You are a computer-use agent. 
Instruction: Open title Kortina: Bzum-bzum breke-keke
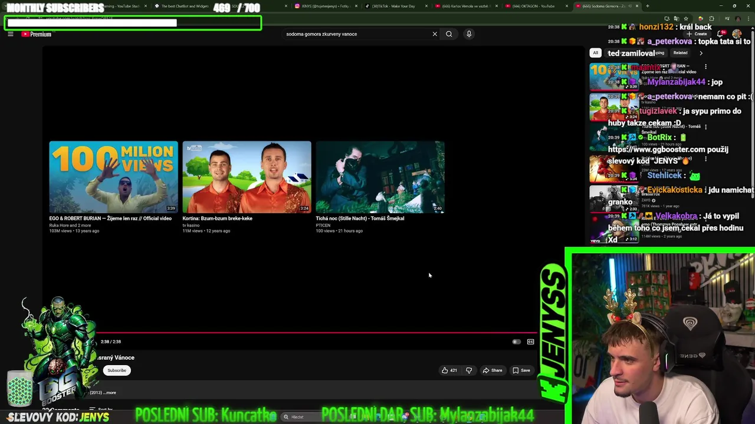[218, 218]
